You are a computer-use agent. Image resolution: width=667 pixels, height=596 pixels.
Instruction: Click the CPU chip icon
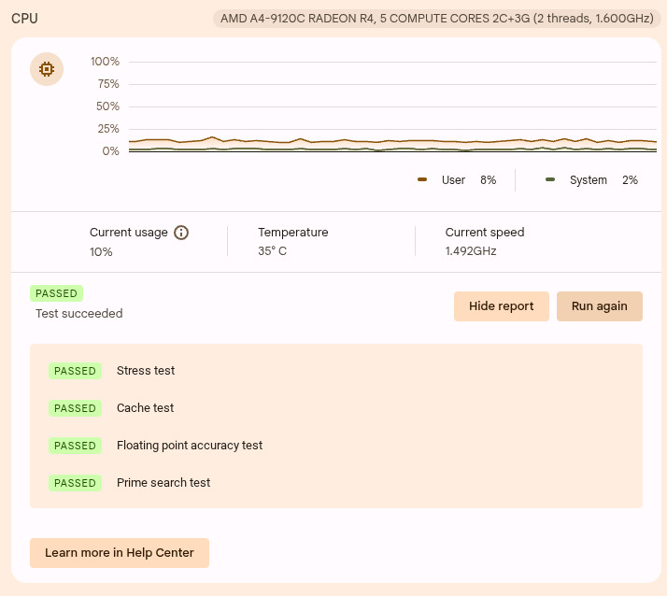click(x=47, y=69)
